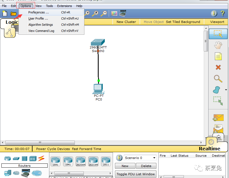This screenshot has width=229, height=178.
Task: Click the PC0 device on the workspace
Action: pyautogui.click(x=98, y=89)
